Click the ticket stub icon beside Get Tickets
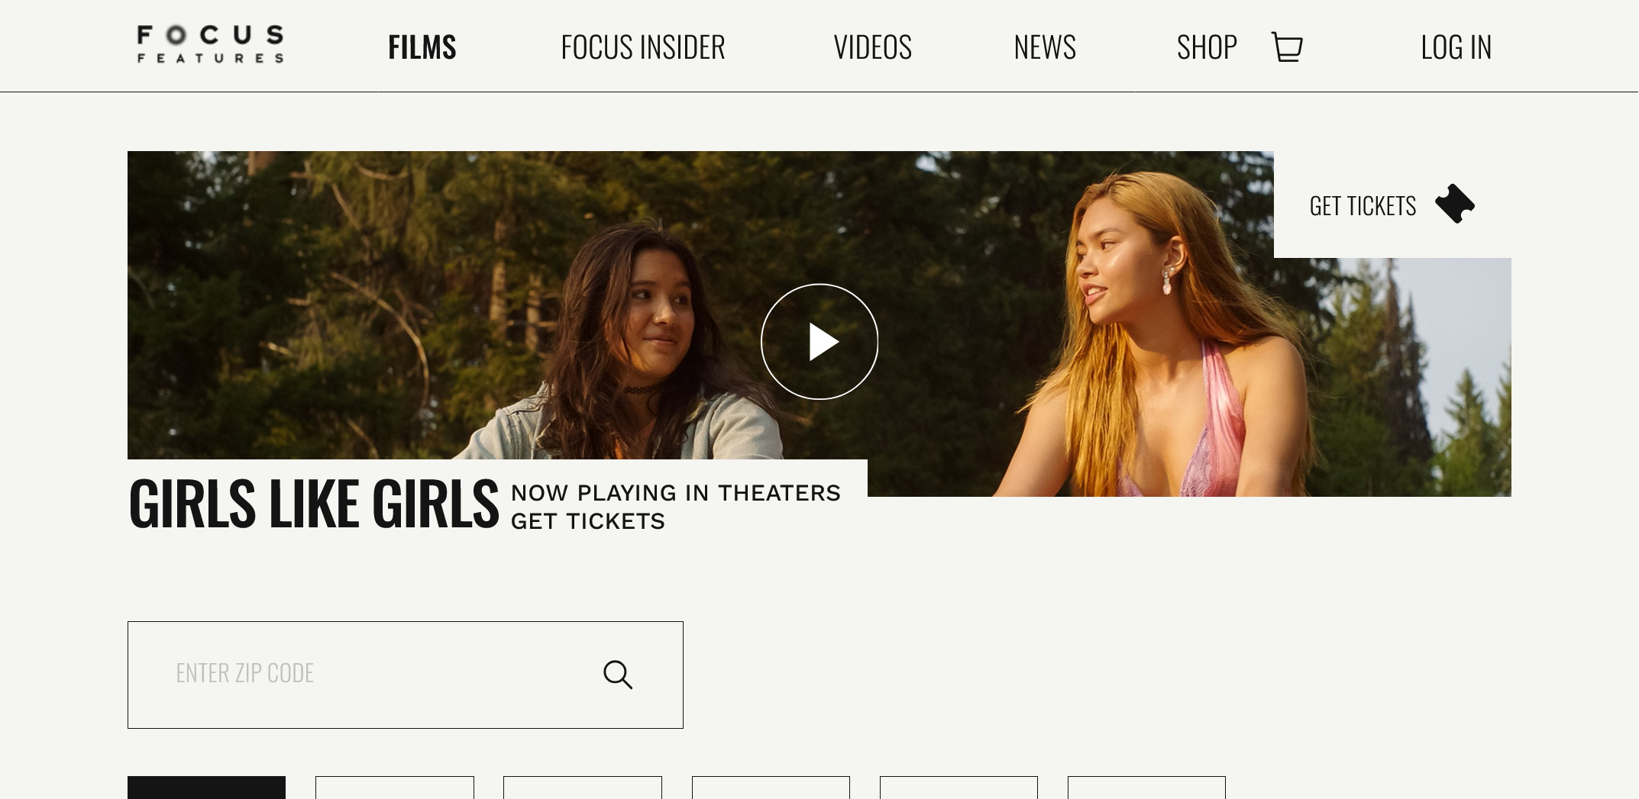Viewport: 1639px width, 799px height. (x=1455, y=204)
